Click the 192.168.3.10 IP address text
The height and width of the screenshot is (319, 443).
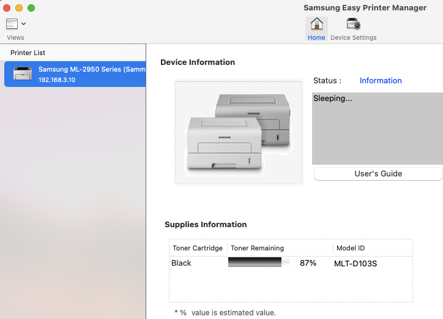(57, 80)
